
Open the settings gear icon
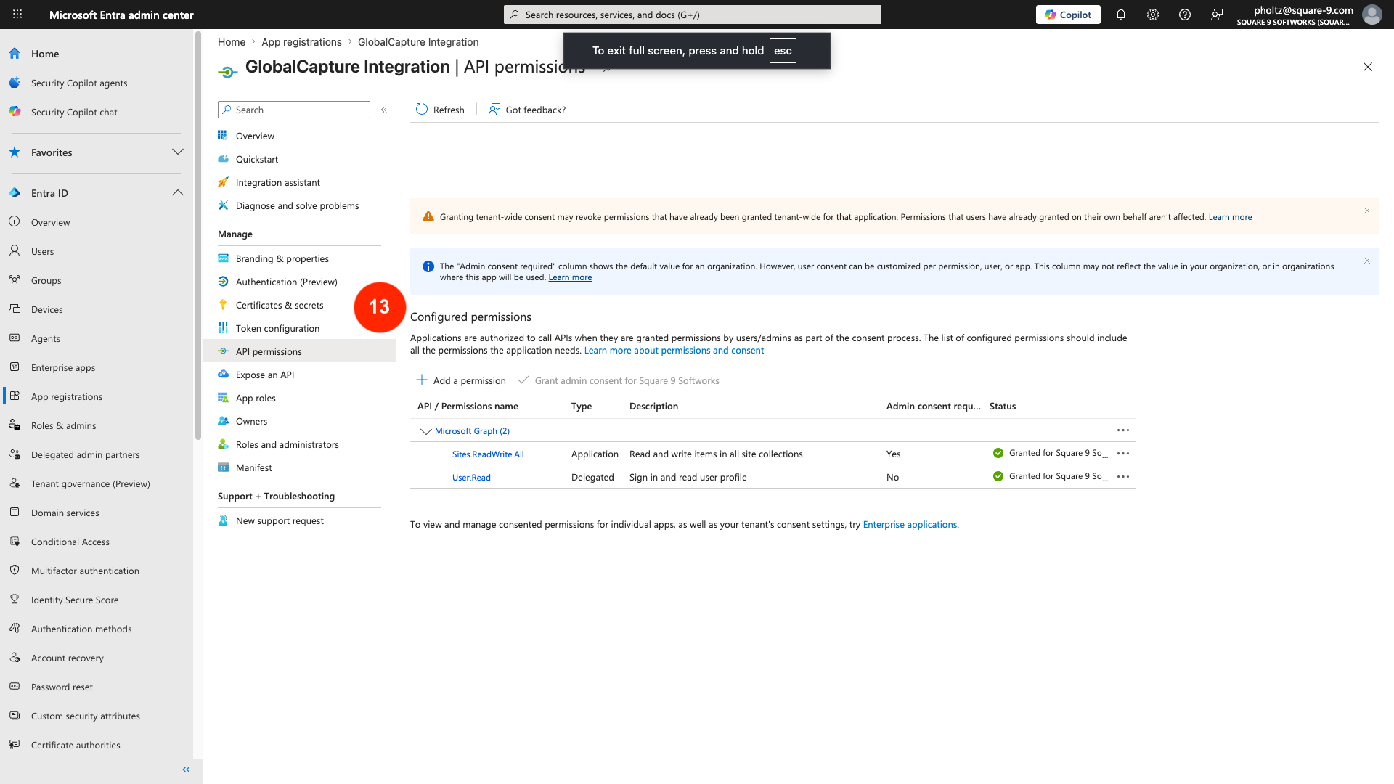pyautogui.click(x=1153, y=15)
